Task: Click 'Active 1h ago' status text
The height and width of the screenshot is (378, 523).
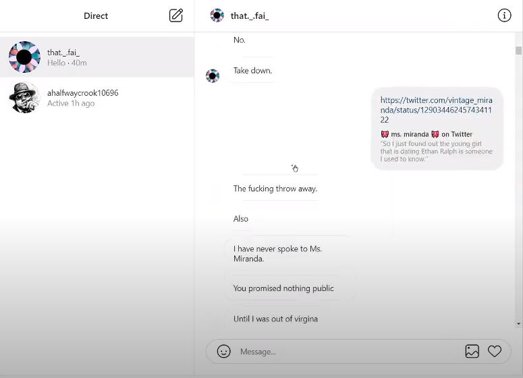Action: 71,103
